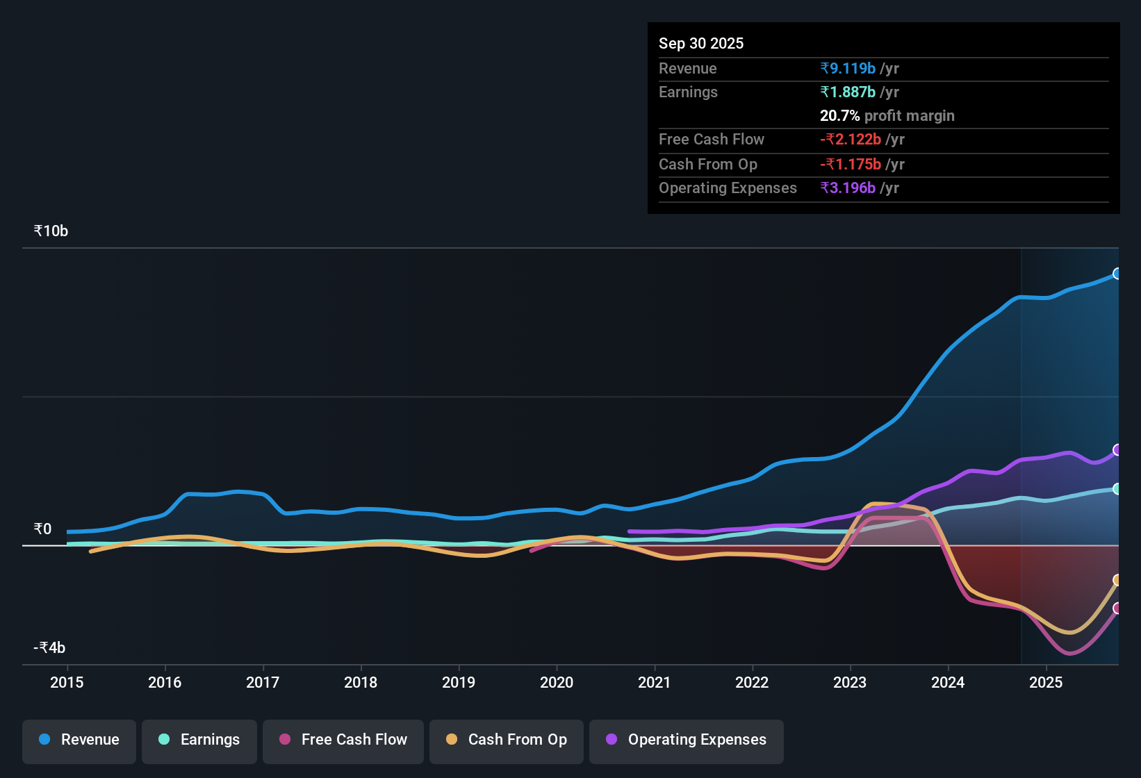Click the highlighted forecast region of the chart
This screenshot has height=778, width=1141.
1070,417
